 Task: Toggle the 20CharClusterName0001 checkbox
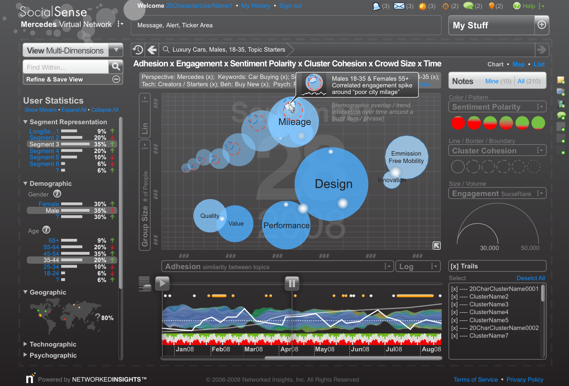(454, 289)
